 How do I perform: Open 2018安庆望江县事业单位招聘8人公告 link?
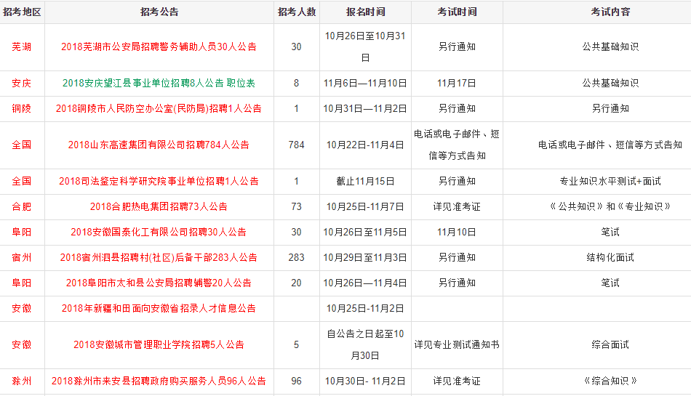[x=143, y=83]
